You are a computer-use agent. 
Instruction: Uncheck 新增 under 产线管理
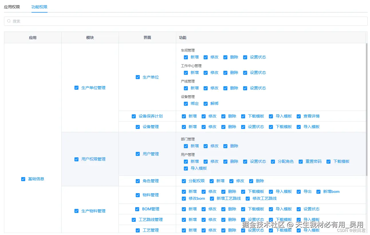(x=186, y=88)
